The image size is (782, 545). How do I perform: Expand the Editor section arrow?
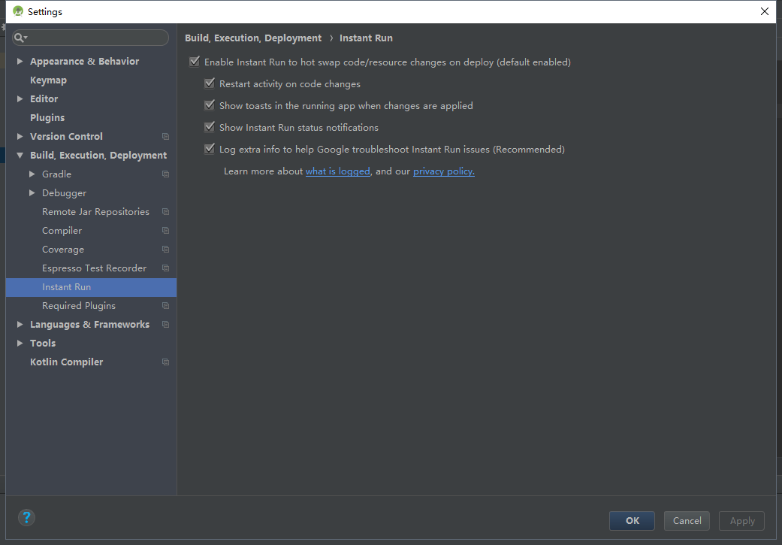point(20,98)
